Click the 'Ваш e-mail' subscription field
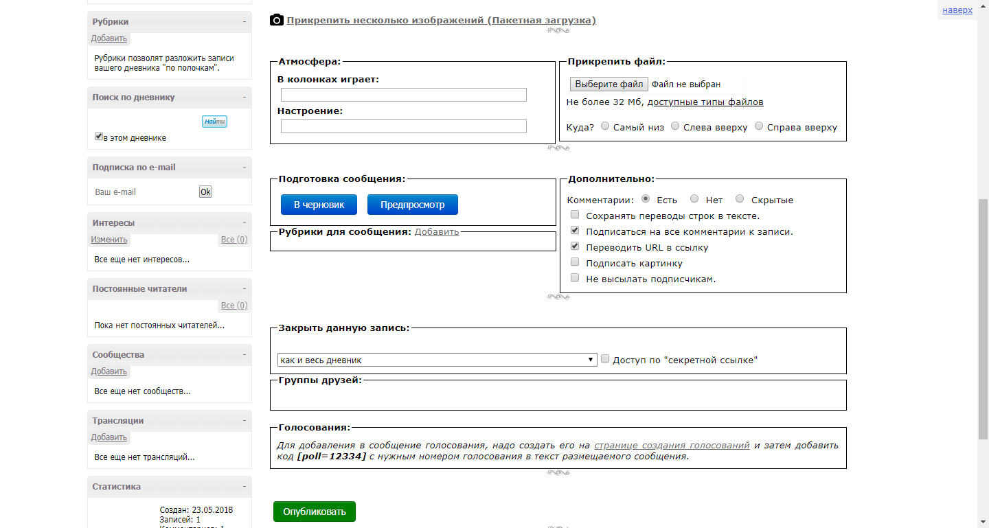Viewport: 989px width, 528px height. (x=137, y=192)
